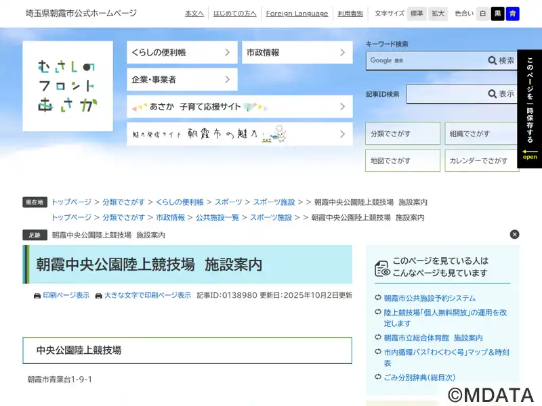Set text size to 拡大
The height and width of the screenshot is (406, 542).
pyautogui.click(x=438, y=14)
